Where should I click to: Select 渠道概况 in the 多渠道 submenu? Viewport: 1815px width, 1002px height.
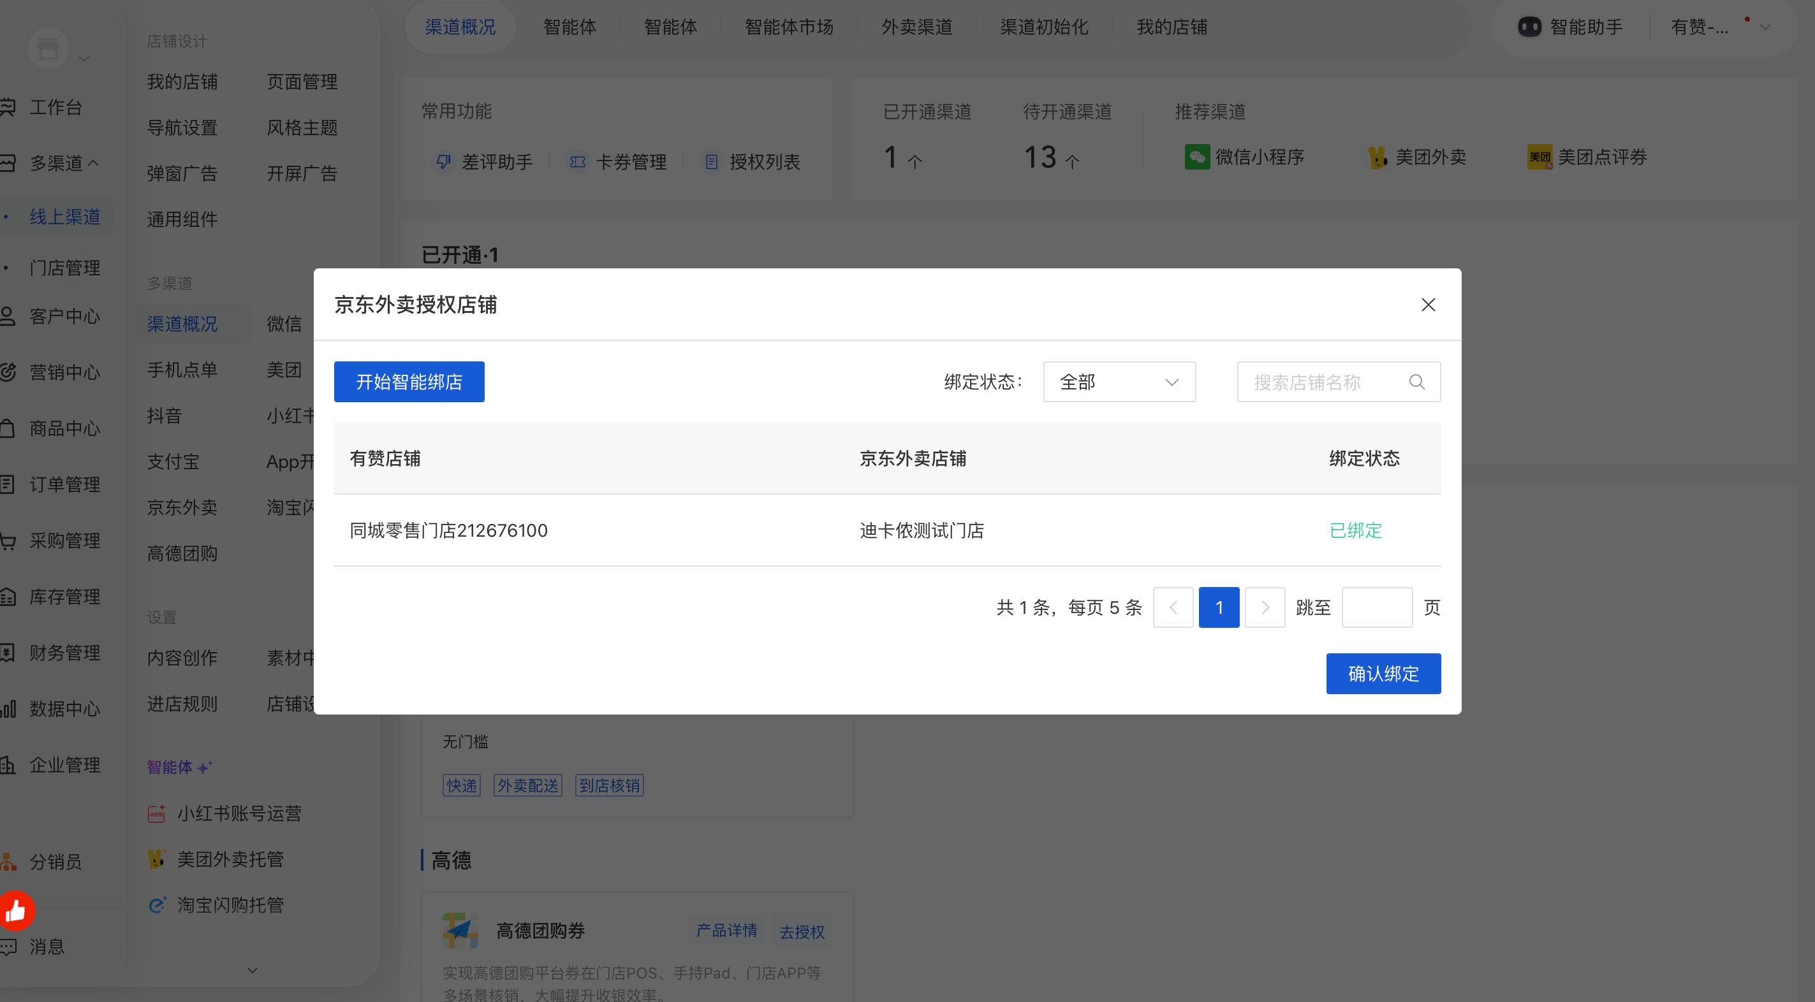182,324
